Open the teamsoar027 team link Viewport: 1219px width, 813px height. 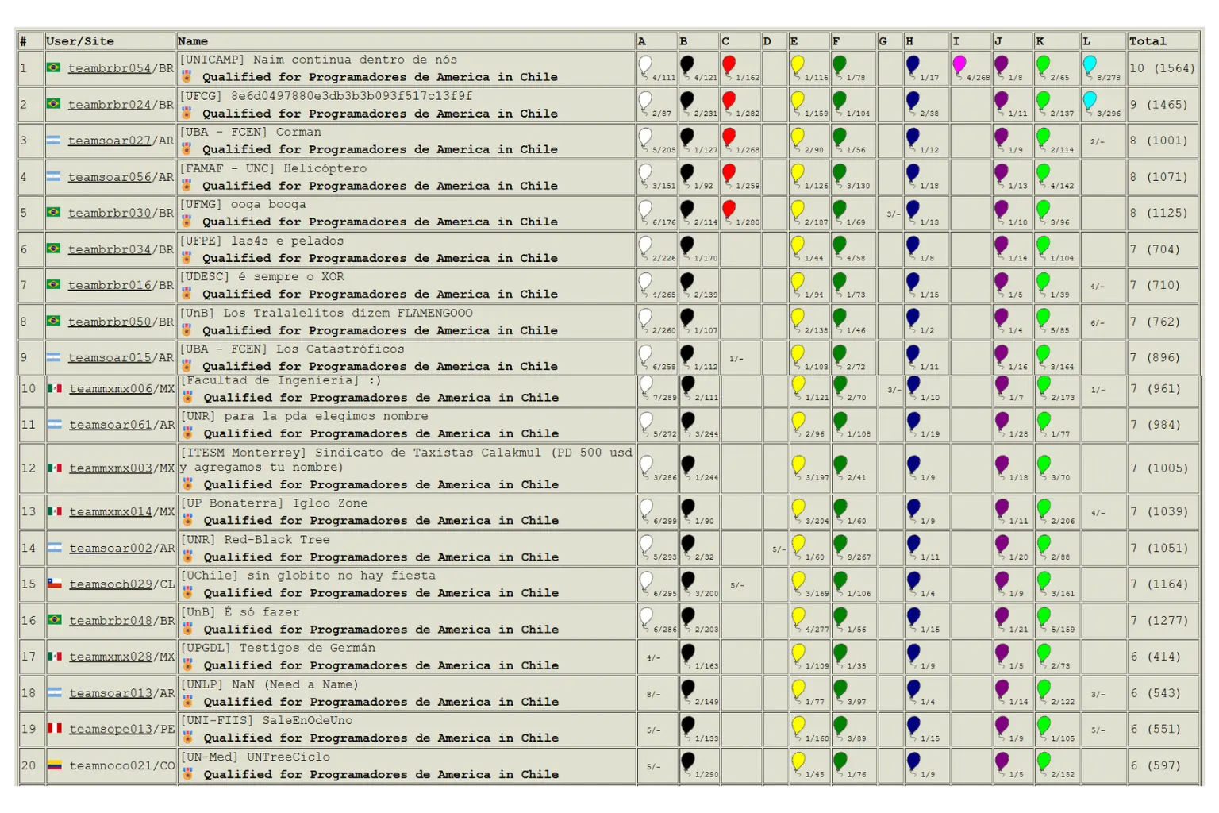[x=110, y=141]
